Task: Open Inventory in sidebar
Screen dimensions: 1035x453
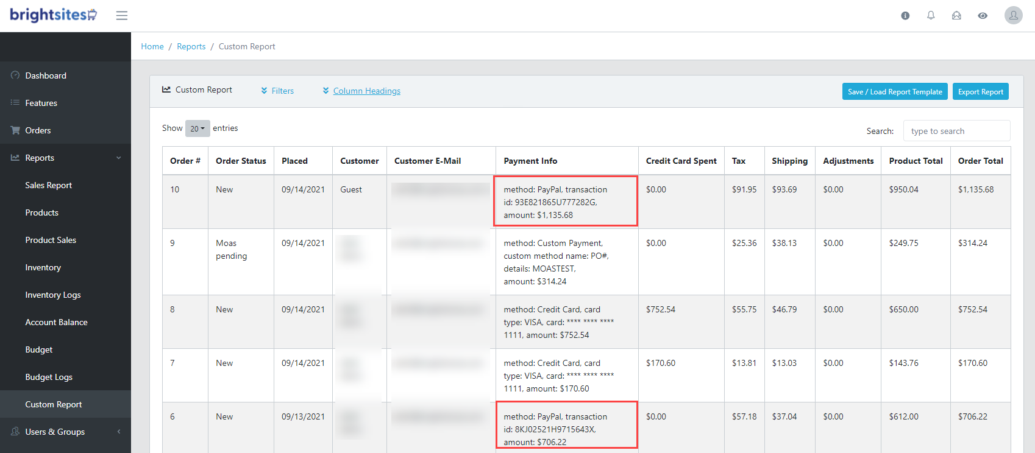Action: [x=43, y=267]
